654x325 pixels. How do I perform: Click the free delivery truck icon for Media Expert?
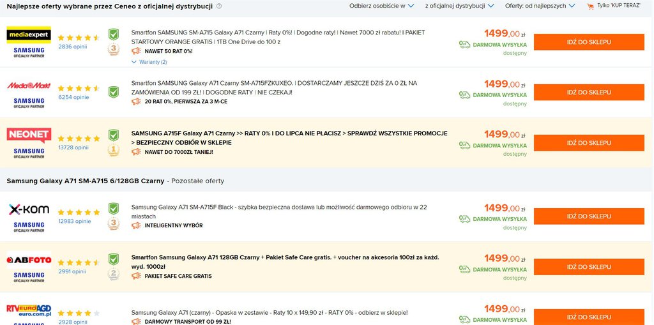tap(464, 45)
